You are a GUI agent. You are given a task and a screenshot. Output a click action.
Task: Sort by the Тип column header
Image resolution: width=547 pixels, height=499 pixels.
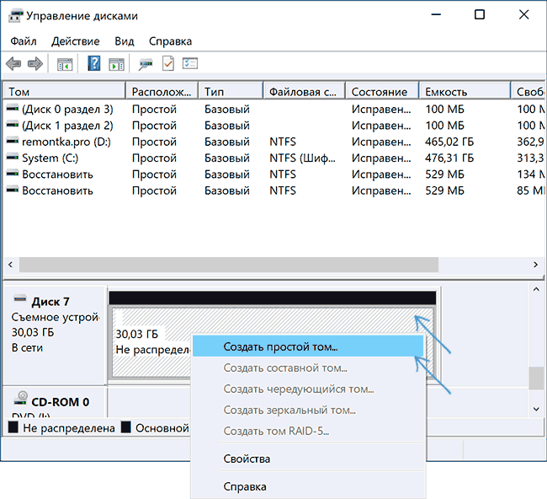click(231, 92)
